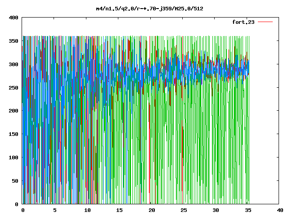Click the red legend line sample

click(x=265, y=22)
